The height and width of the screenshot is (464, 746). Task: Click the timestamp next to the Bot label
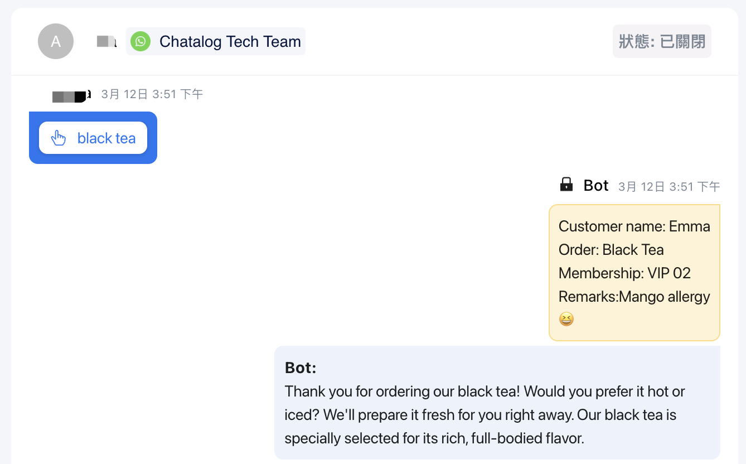[669, 186]
